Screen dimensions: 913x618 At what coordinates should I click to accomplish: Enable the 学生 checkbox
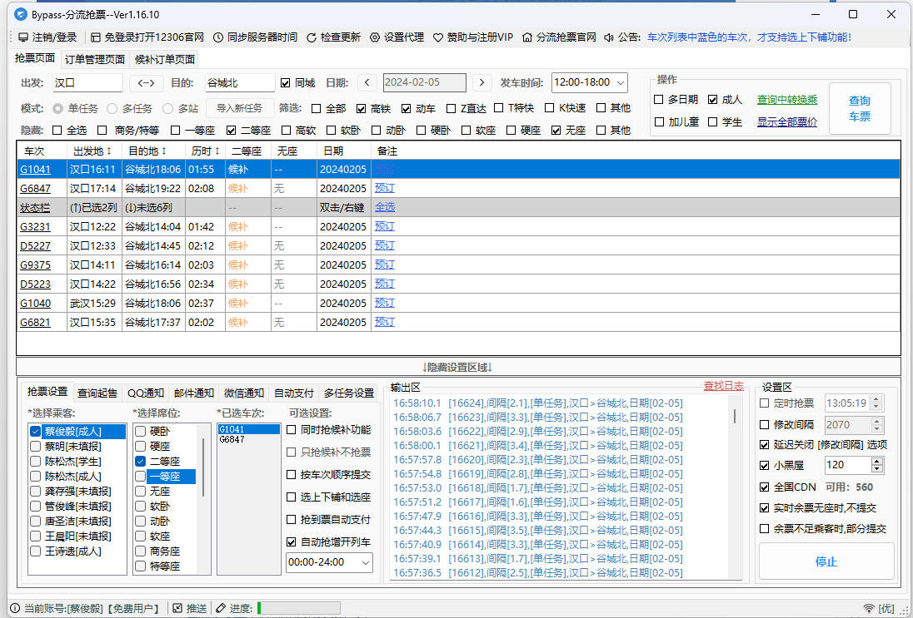pos(713,121)
